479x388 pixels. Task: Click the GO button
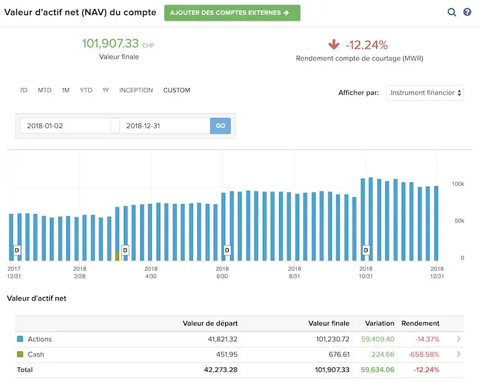[220, 126]
